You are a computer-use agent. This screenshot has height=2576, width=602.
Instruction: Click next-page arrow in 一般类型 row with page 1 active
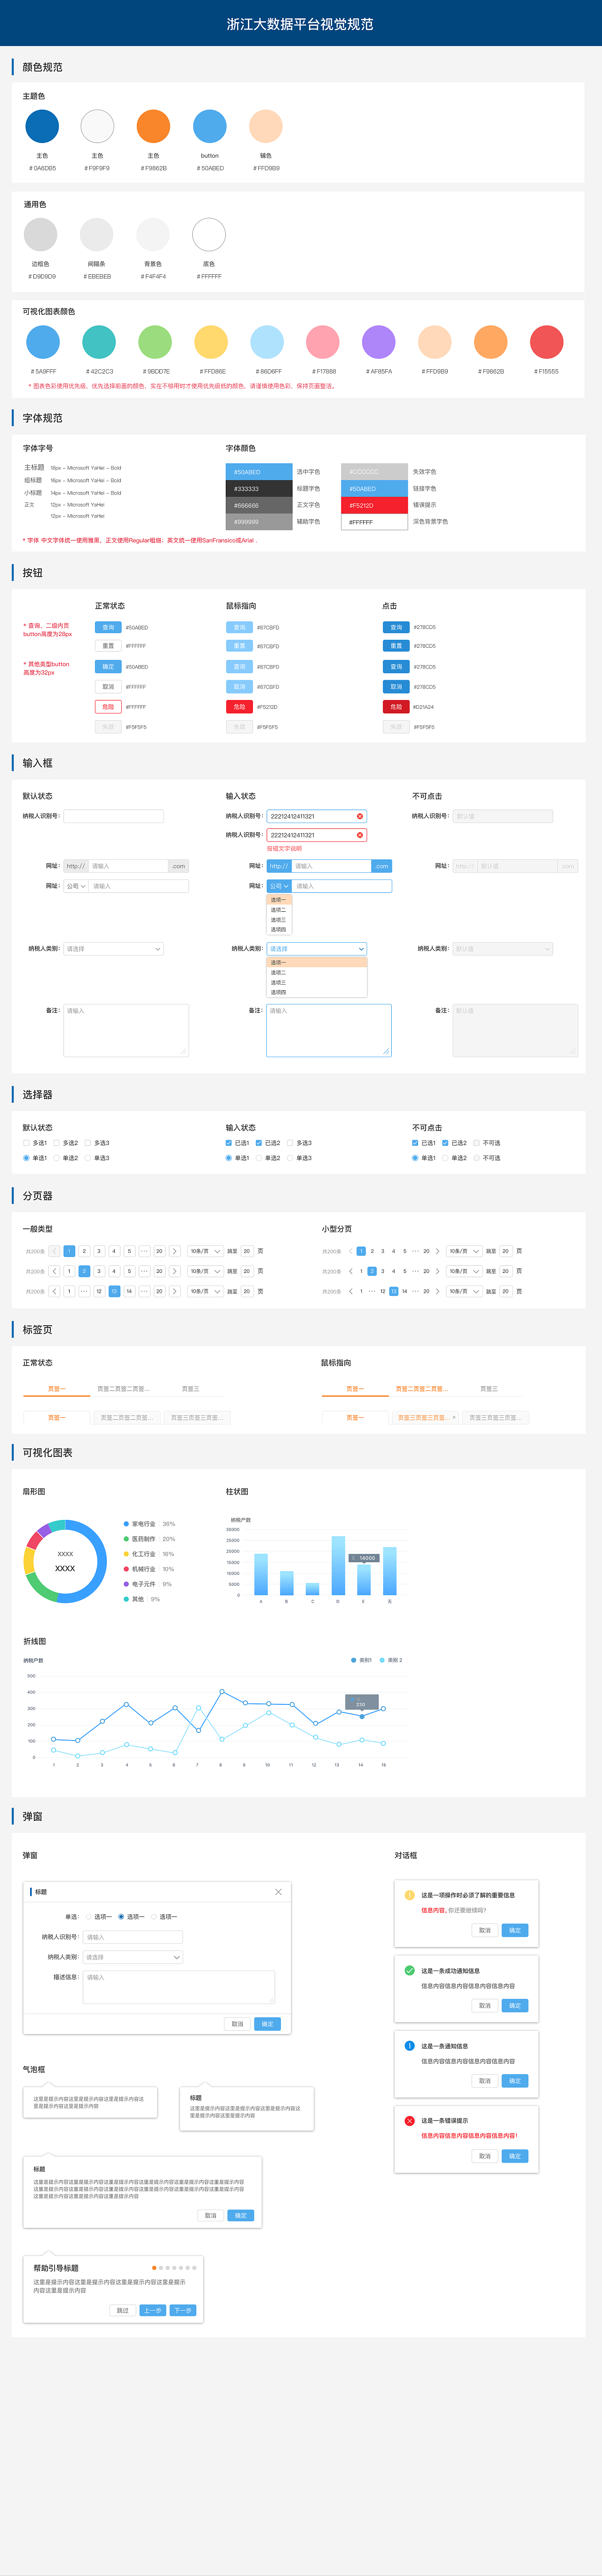(174, 1251)
